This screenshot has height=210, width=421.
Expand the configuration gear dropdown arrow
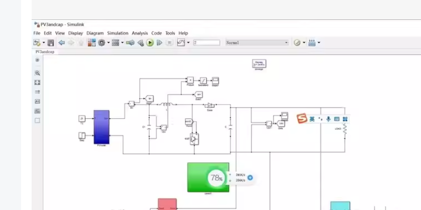click(x=109, y=43)
